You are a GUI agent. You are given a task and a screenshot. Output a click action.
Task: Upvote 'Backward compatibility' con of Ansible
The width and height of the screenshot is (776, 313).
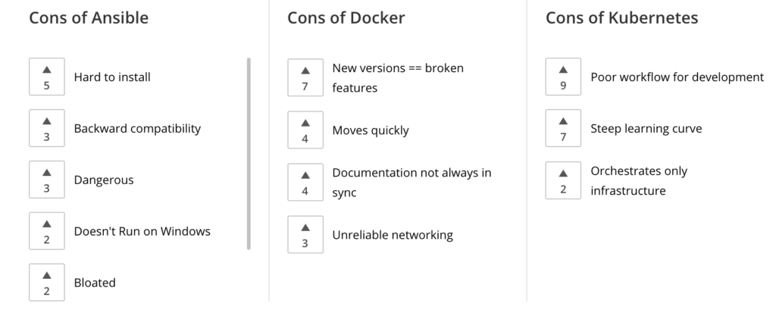(x=47, y=128)
